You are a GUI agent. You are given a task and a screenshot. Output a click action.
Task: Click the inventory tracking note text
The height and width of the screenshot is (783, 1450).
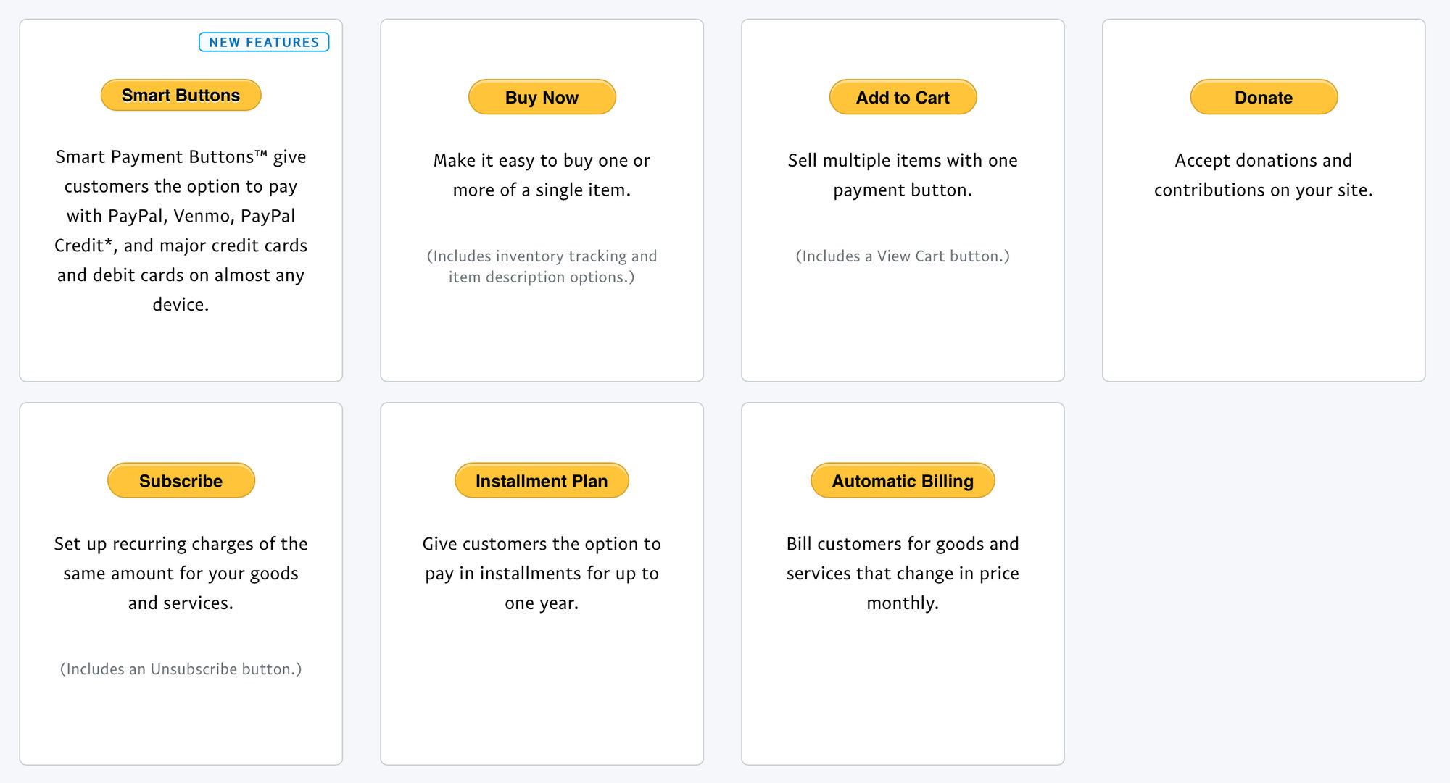[x=542, y=267]
